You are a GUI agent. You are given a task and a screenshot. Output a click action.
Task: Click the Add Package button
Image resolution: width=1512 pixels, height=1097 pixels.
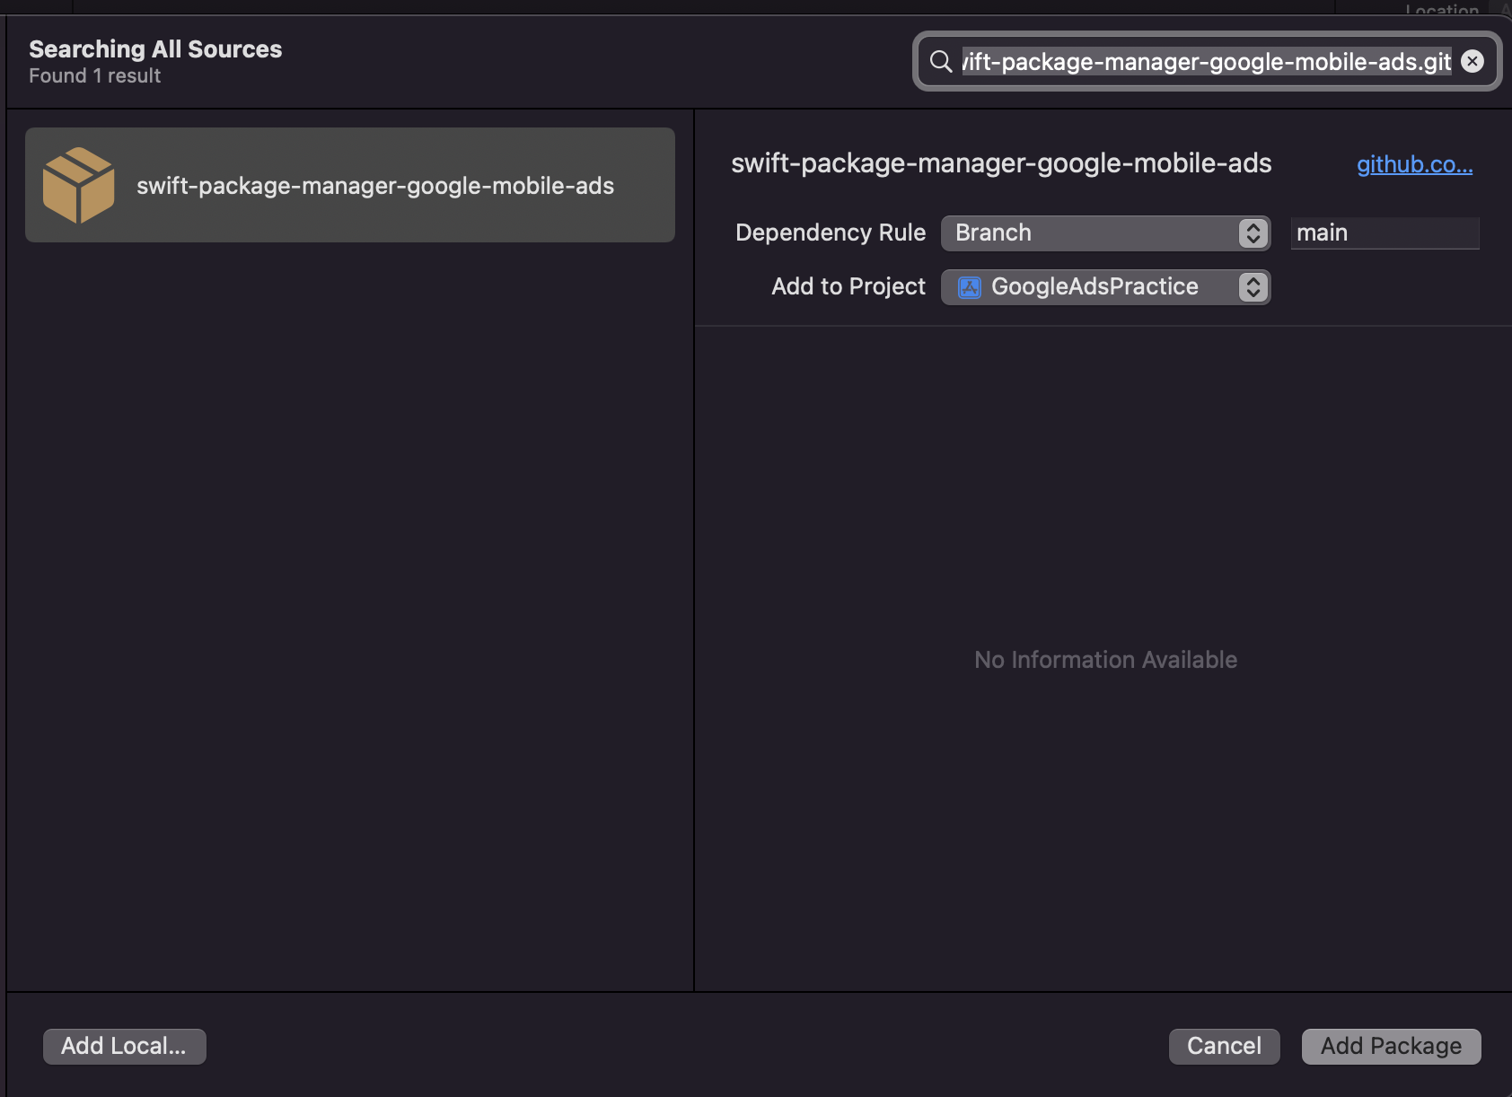pos(1391,1047)
